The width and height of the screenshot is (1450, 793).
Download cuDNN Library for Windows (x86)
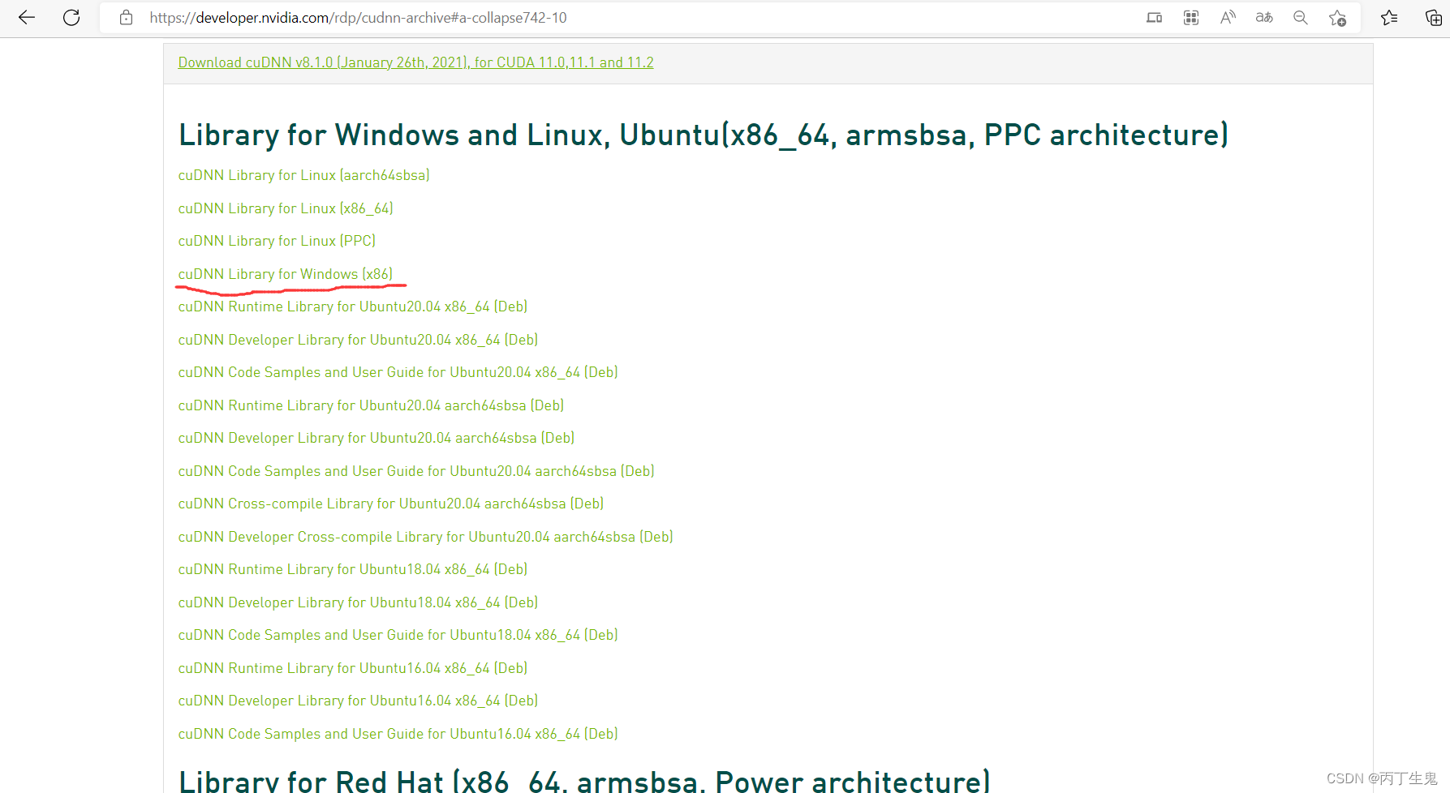point(286,274)
